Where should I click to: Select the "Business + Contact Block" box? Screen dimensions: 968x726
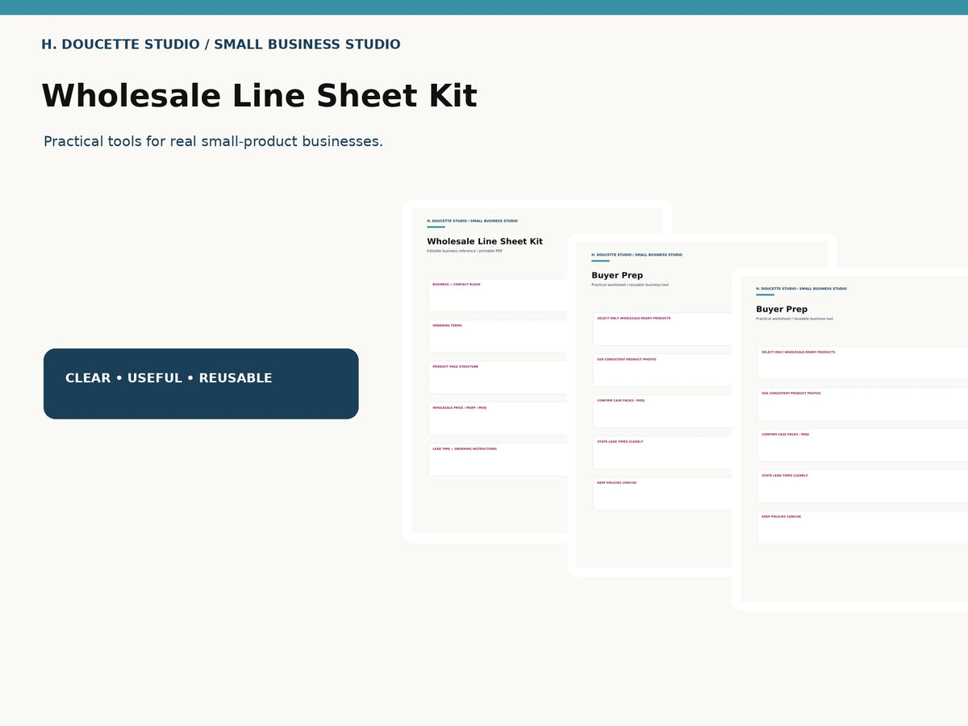[498, 295]
